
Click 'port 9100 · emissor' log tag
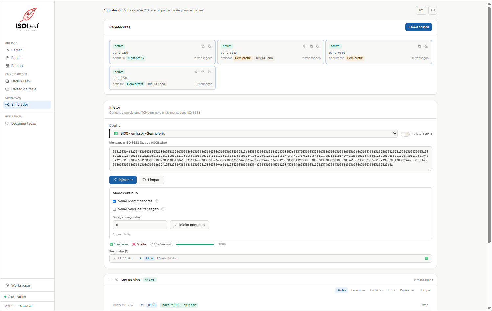179,305
